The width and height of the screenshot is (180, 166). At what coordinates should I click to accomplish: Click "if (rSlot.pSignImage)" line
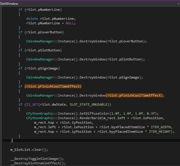[x=39, y=69]
